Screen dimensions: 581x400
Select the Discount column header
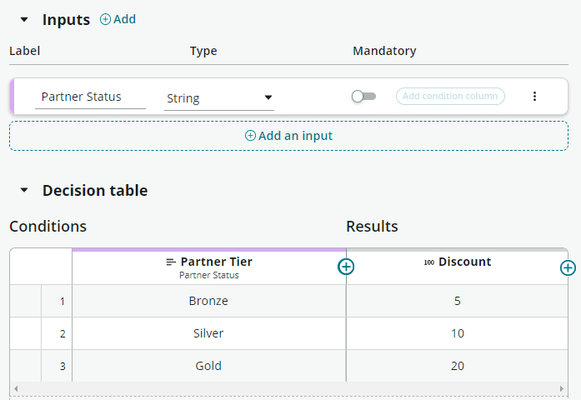point(458,267)
